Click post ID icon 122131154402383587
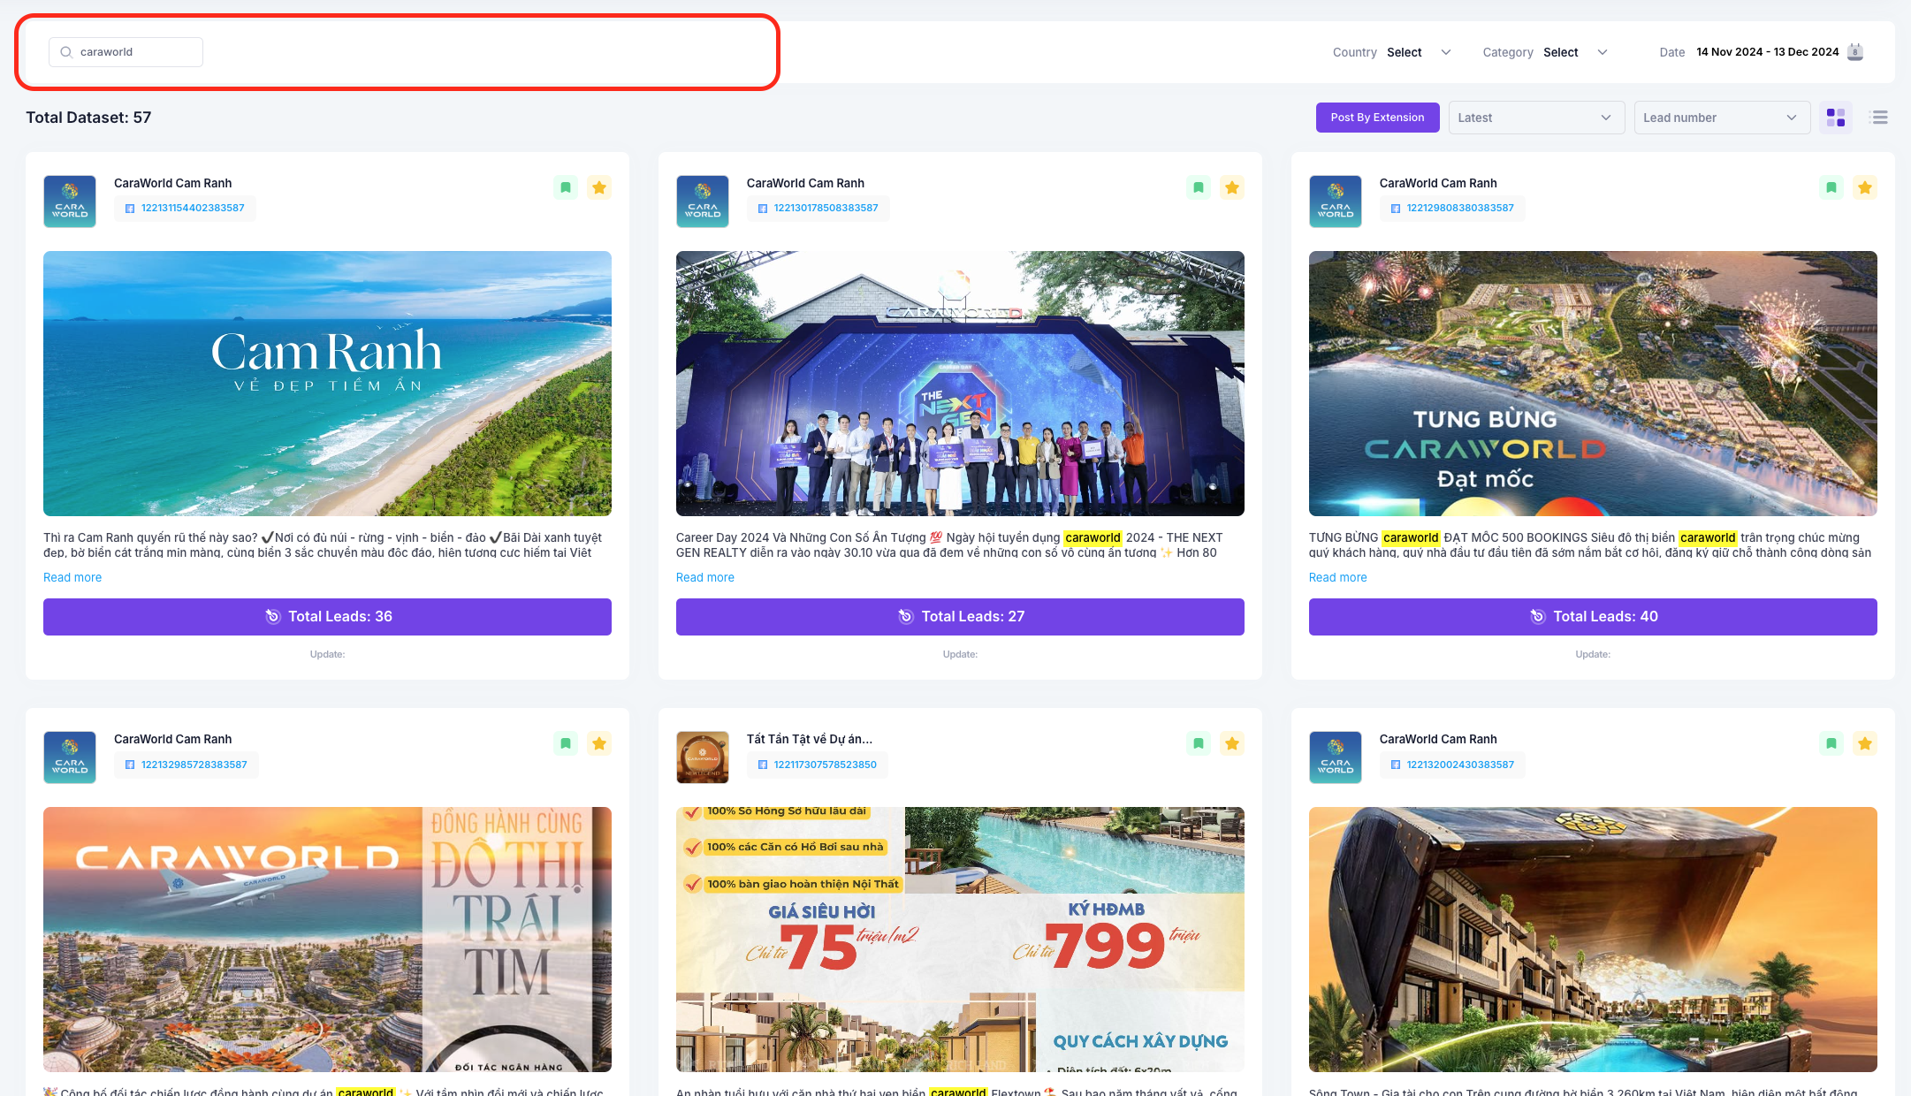Viewport: 1911px width, 1096px height. pyautogui.click(x=130, y=209)
